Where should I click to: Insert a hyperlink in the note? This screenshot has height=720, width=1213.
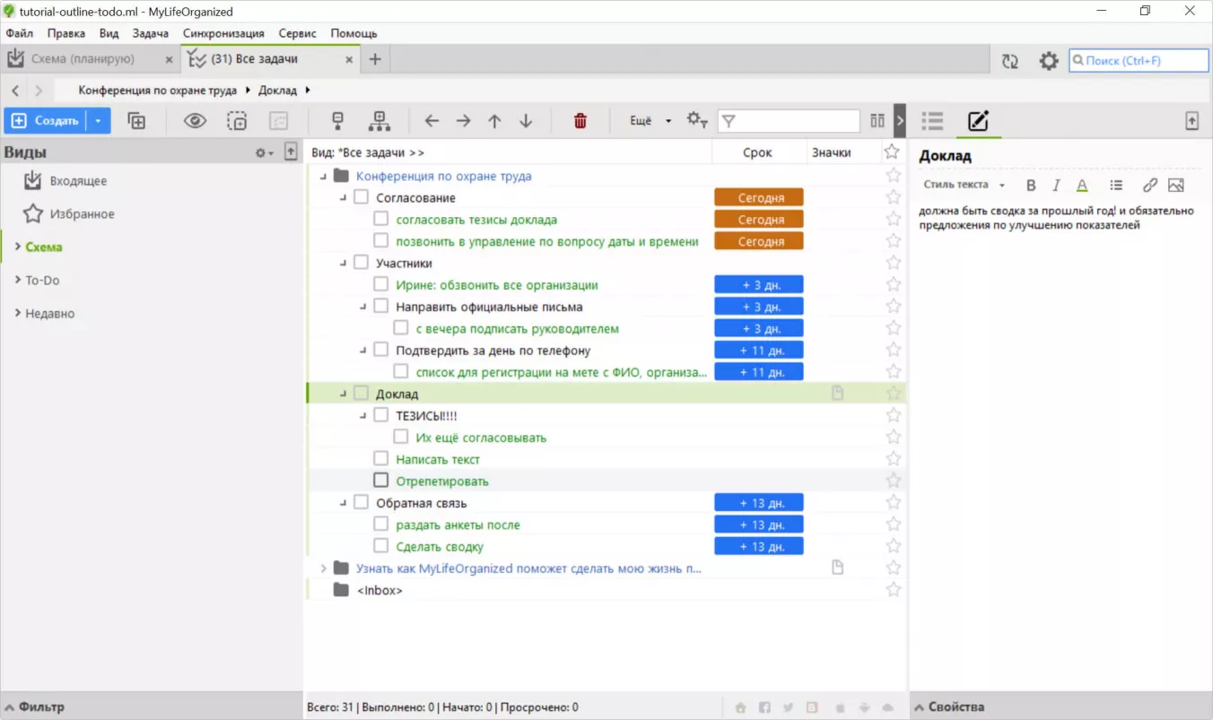[x=1150, y=186]
